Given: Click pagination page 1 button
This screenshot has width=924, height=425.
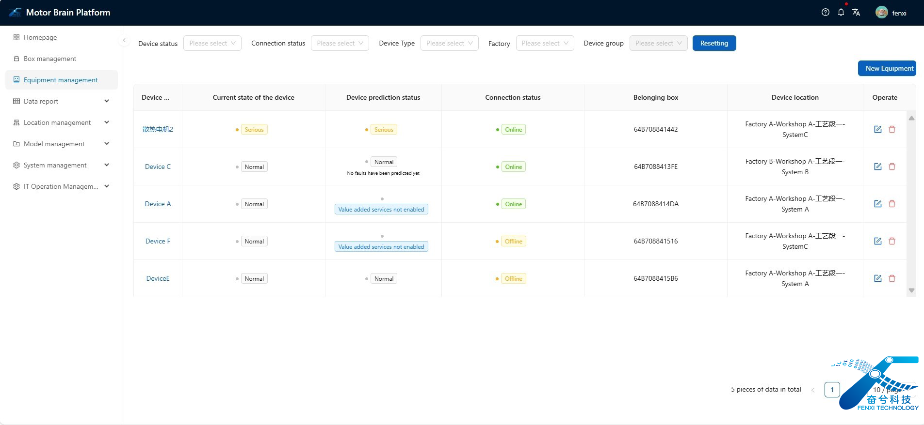Looking at the screenshot, I should (x=832, y=390).
